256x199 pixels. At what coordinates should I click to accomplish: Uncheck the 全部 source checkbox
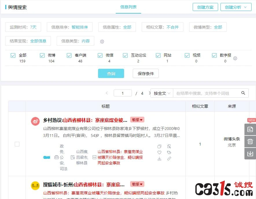coord(13,55)
